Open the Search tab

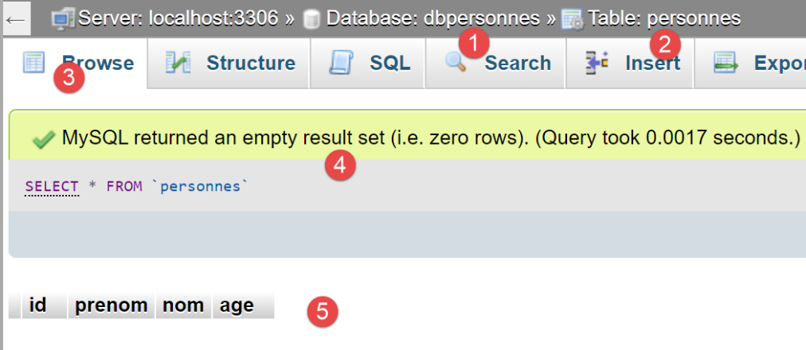pos(518,63)
